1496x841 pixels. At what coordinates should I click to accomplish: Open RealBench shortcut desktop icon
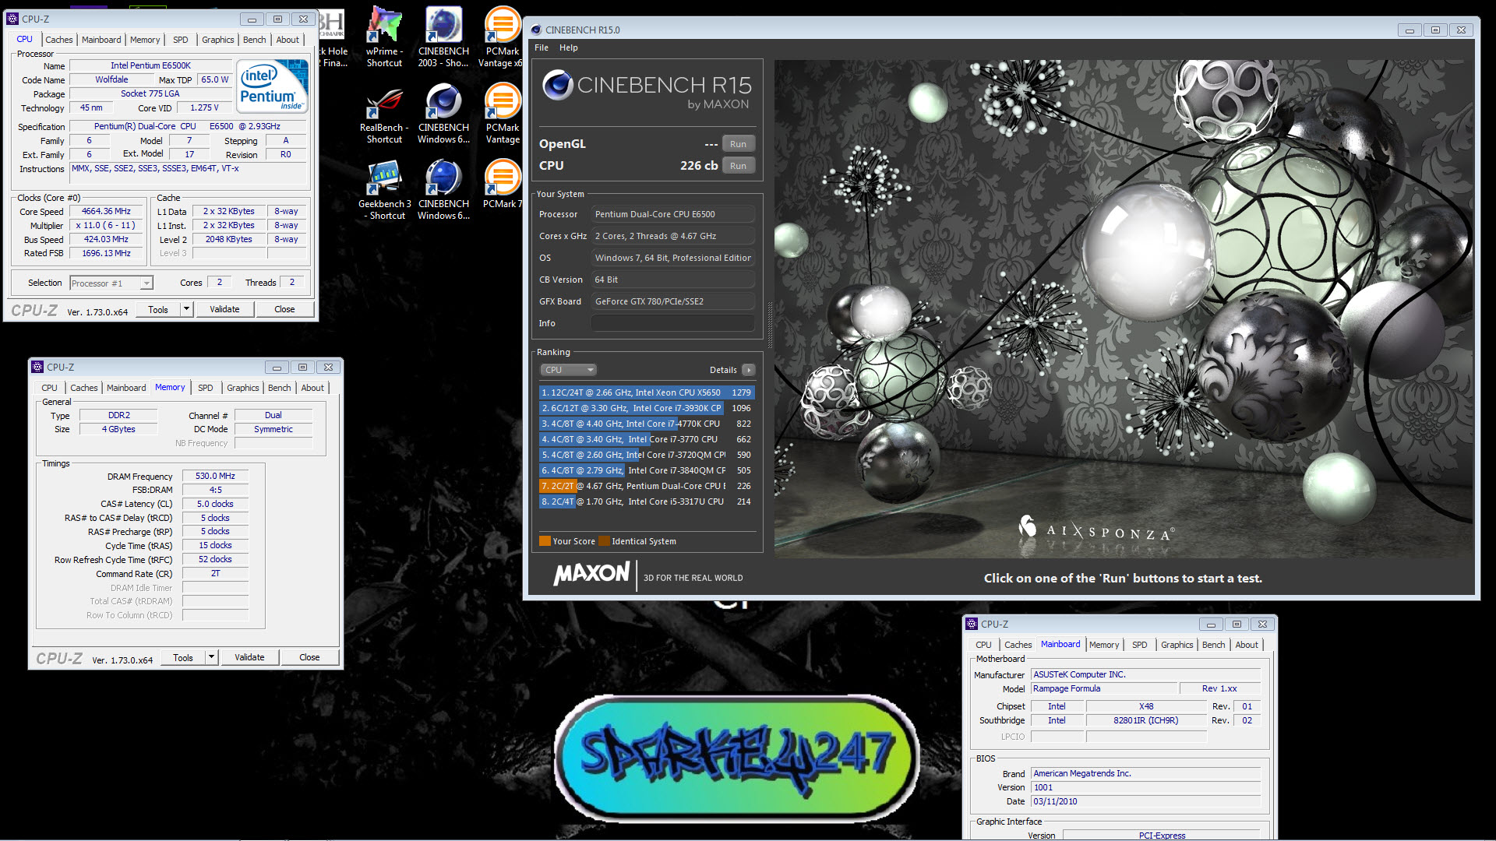click(384, 115)
